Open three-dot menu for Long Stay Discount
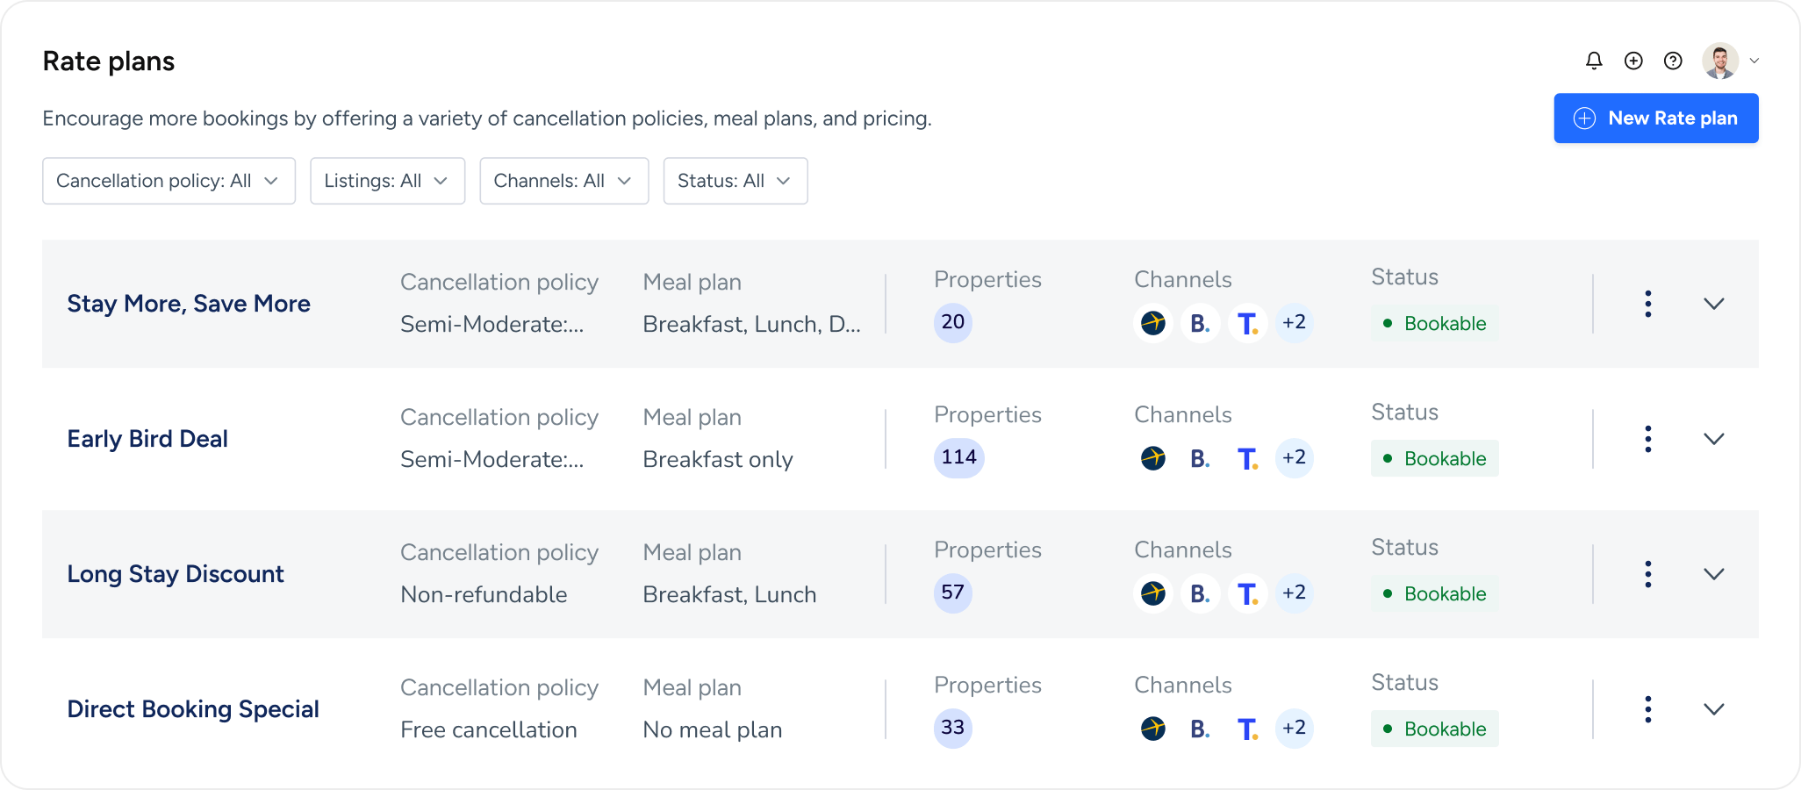The width and height of the screenshot is (1801, 790). [x=1648, y=574]
